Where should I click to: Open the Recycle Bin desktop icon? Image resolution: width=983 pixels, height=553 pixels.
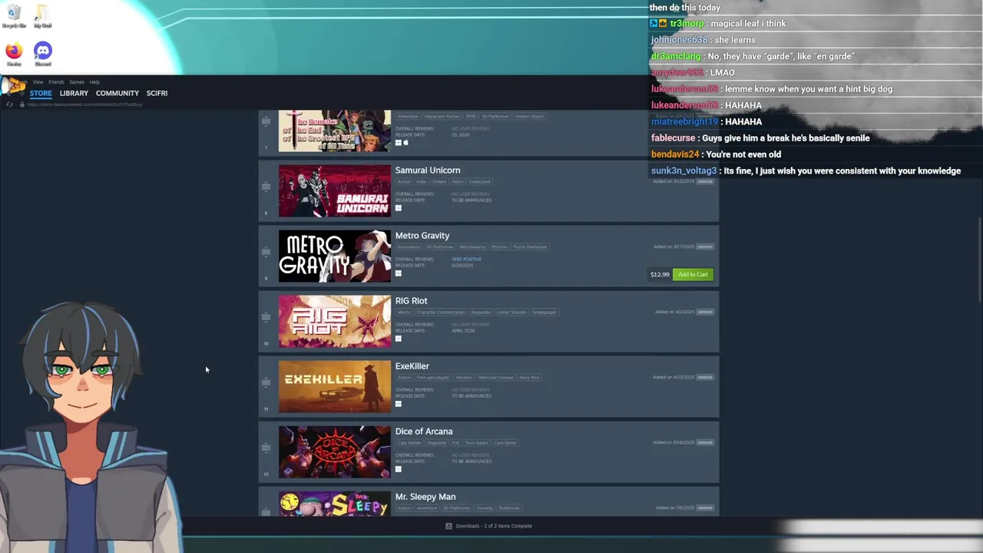pyautogui.click(x=14, y=15)
